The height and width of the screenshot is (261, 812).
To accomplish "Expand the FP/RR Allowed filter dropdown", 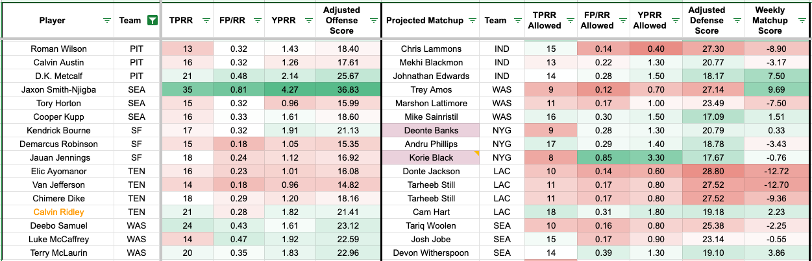I will click(622, 21).
